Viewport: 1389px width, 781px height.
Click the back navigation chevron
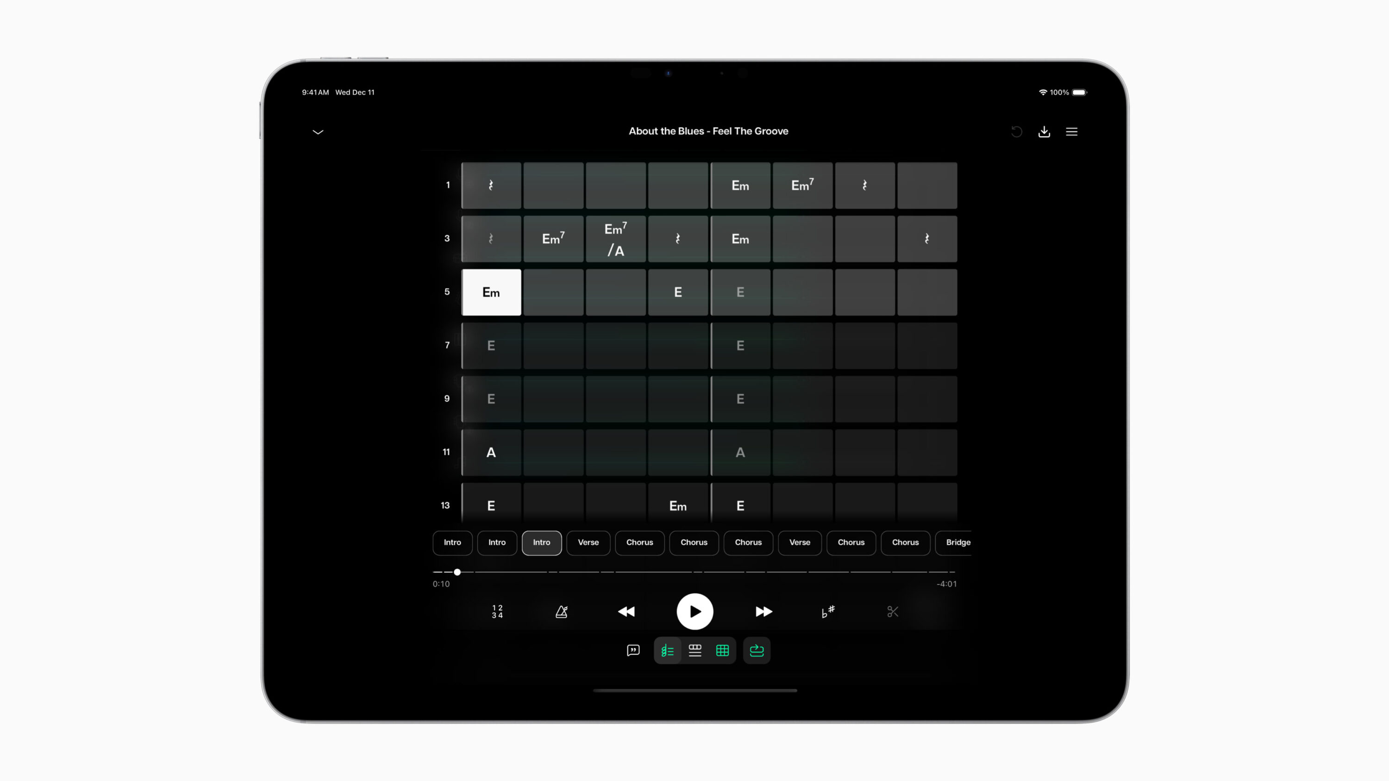click(318, 130)
